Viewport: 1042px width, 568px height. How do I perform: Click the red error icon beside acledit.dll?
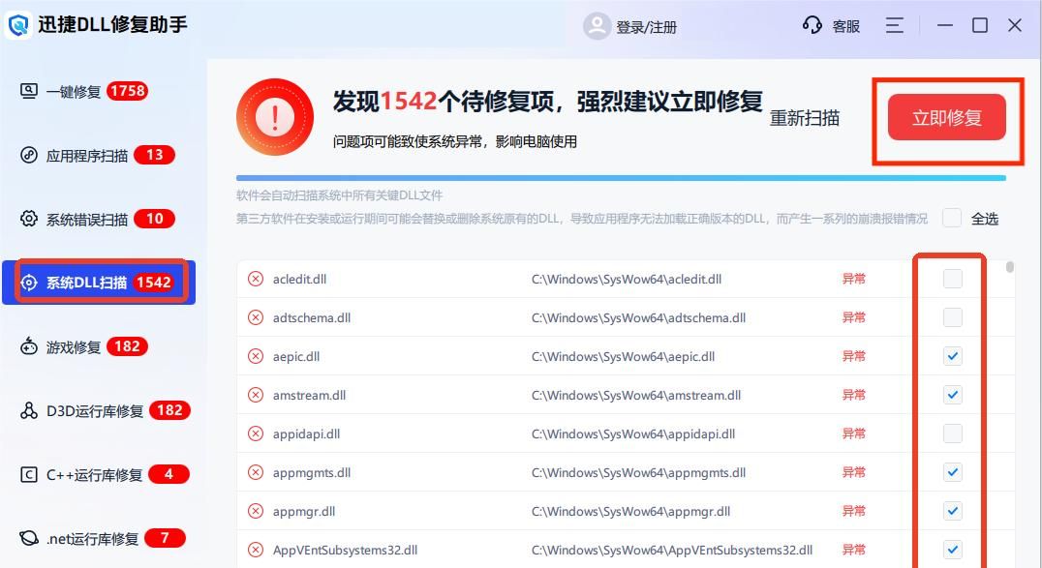256,279
